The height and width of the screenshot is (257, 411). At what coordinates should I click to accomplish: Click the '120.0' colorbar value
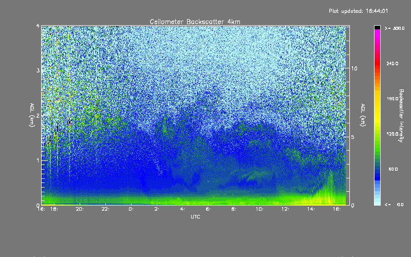(392, 134)
